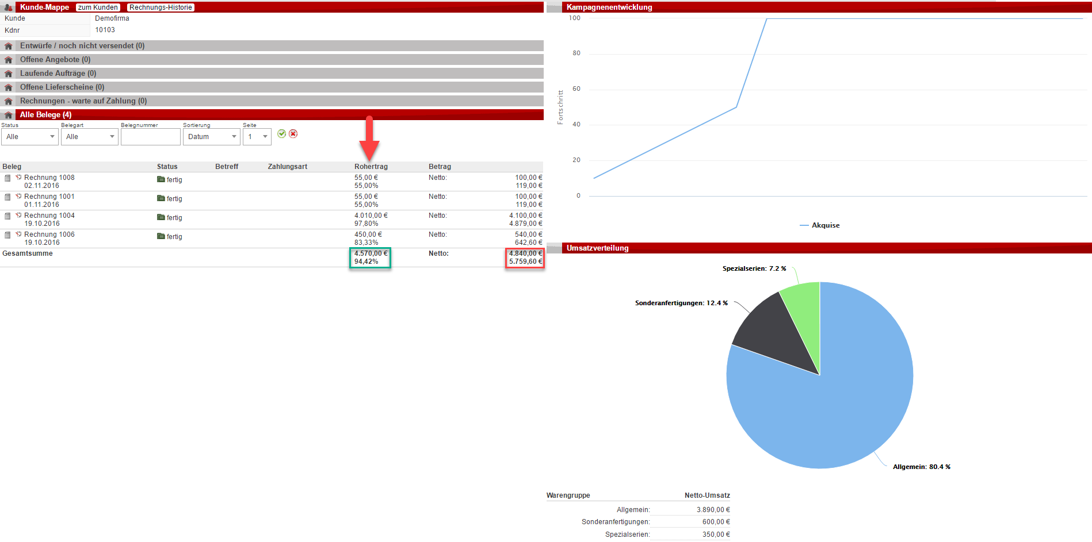Open Rechnung 1004 link
The width and height of the screenshot is (1092, 542).
49,216
